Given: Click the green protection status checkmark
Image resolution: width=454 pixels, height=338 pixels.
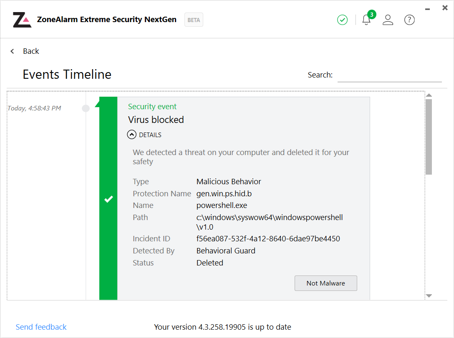Looking at the screenshot, I should [x=343, y=20].
